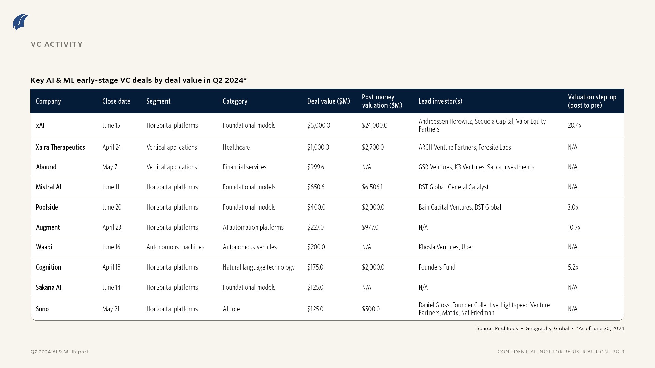The width and height of the screenshot is (655, 368).
Task: Click the Founders Fund lead investor cell
Action: pyautogui.click(x=437, y=267)
